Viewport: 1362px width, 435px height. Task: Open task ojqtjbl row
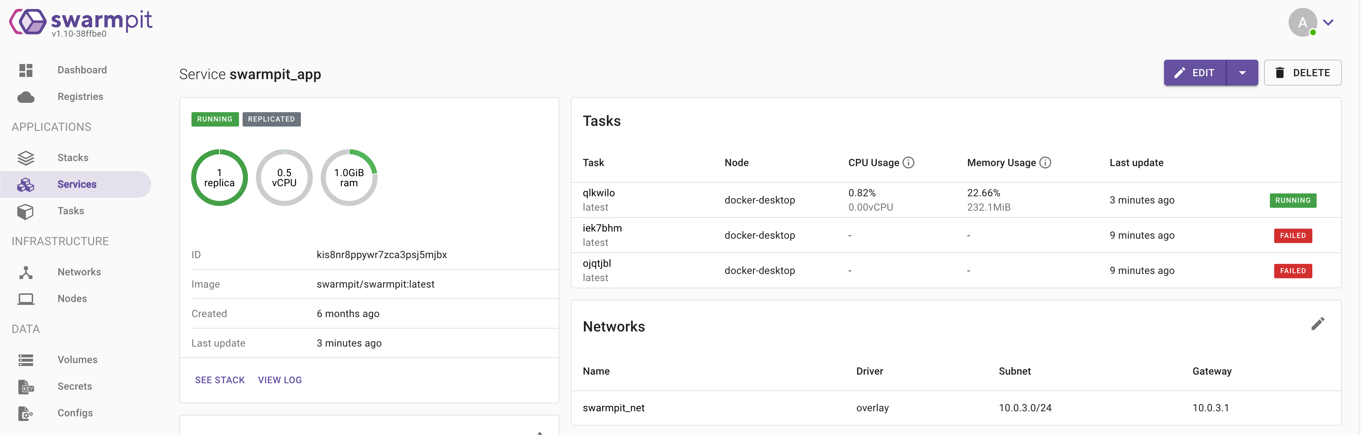(956, 270)
